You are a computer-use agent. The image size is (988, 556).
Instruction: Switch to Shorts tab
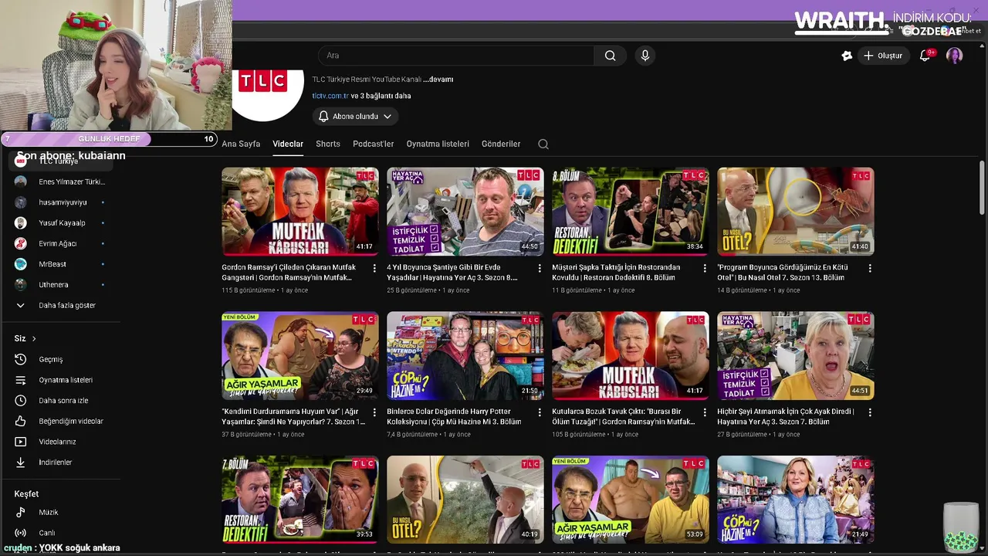click(328, 144)
